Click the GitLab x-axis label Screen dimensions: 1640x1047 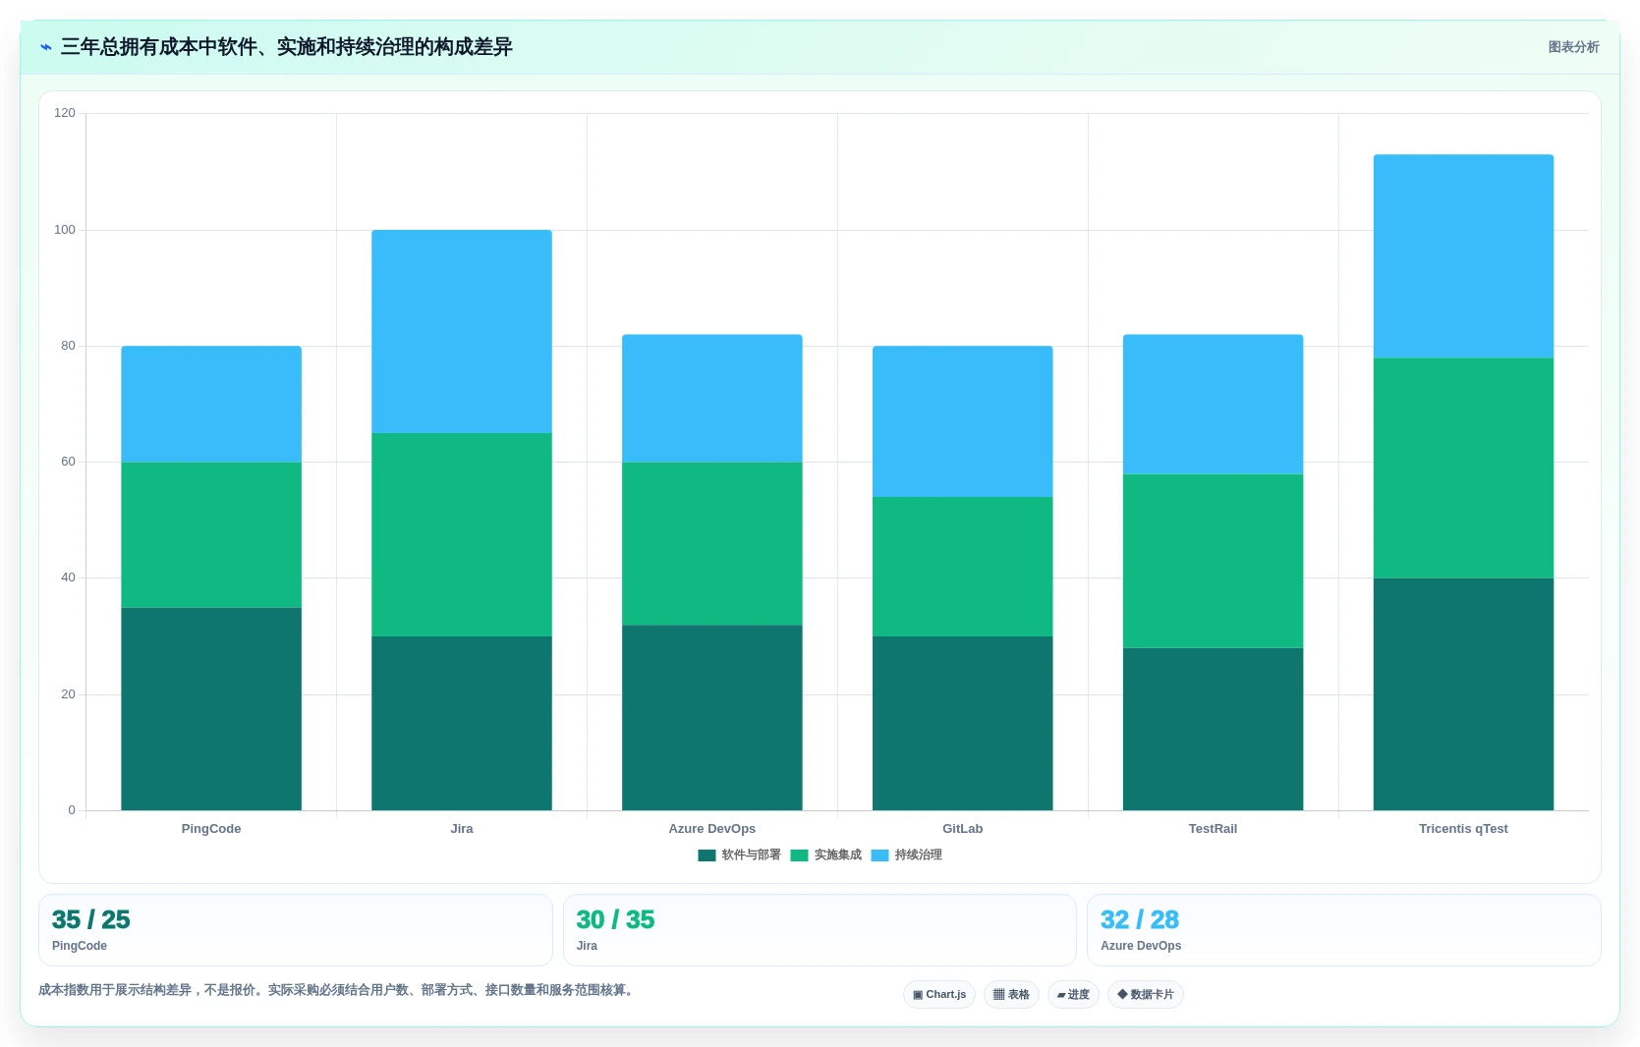click(963, 829)
